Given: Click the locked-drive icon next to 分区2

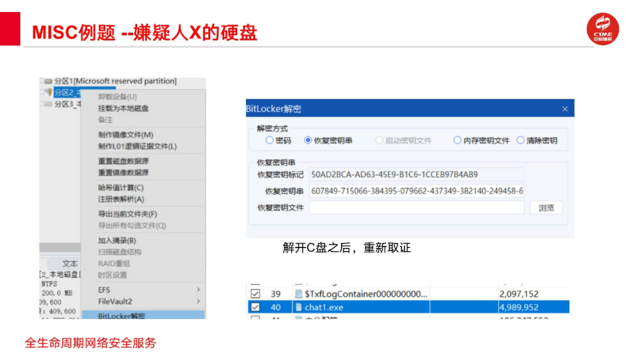Looking at the screenshot, I should pyautogui.click(x=49, y=92).
